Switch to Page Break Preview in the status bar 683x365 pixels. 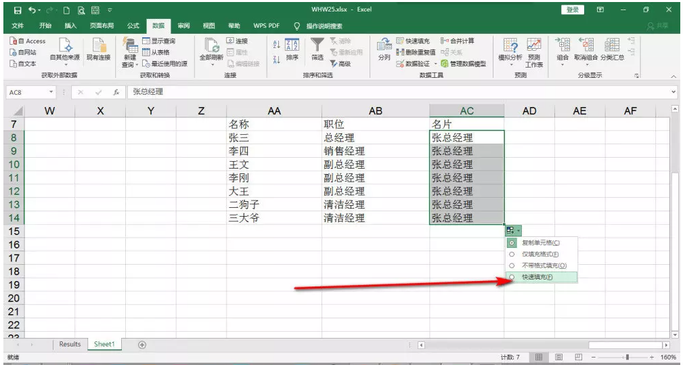tap(578, 357)
